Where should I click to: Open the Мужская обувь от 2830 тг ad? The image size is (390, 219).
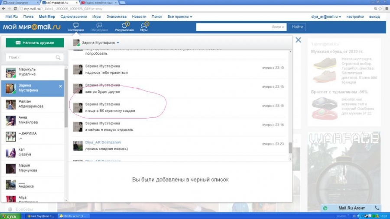(337, 52)
